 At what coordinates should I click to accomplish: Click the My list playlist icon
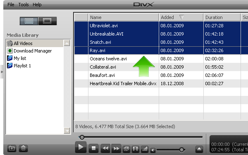click(x=10, y=58)
